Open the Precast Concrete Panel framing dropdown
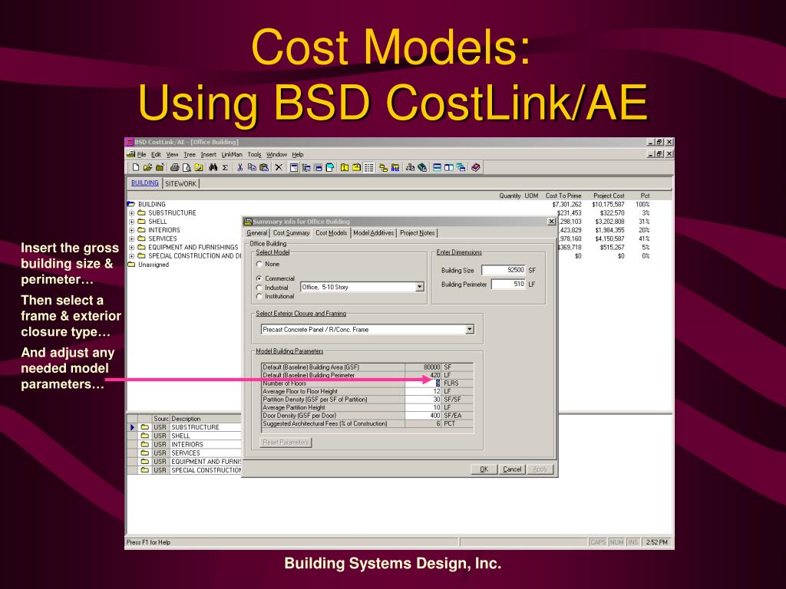Screen dimensions: 786x589 point(469,329)
